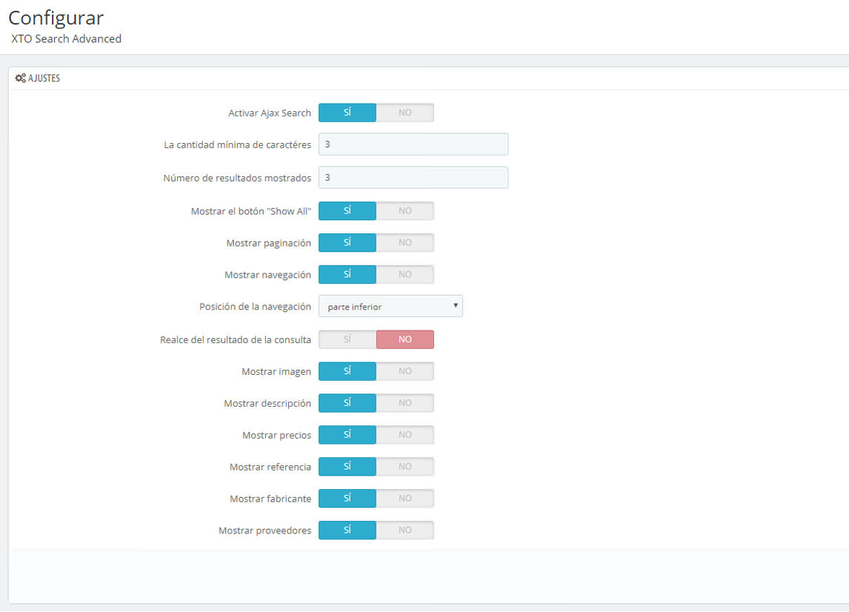Click the gears icon beside AJUSTES
Viewport: 849px width, 612px height.
21,78
